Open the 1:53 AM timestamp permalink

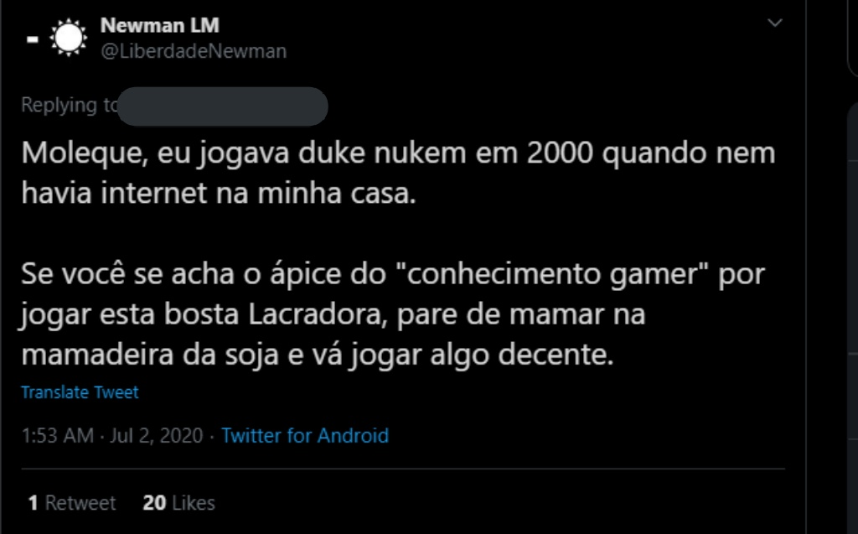[x=57, y=436]
